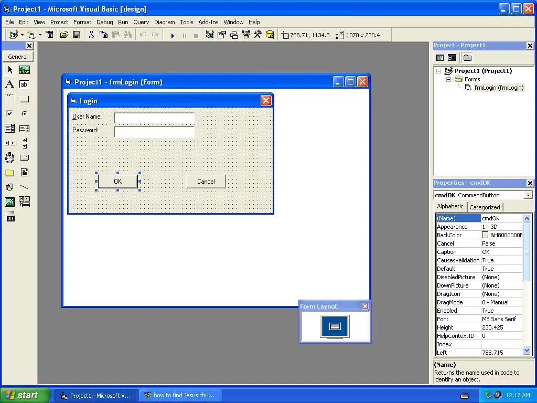Click the Password text field
This screenshot has width=537, height=403.
(x=155, y=132)
